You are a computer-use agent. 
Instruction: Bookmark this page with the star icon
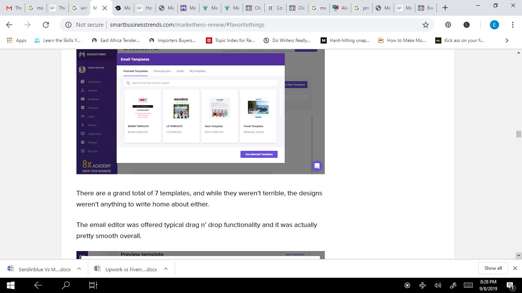pyautogui.click(x=426, y=25)
